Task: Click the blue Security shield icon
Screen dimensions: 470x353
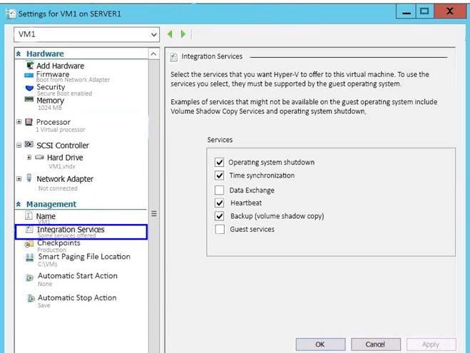Action: (29, 88)
